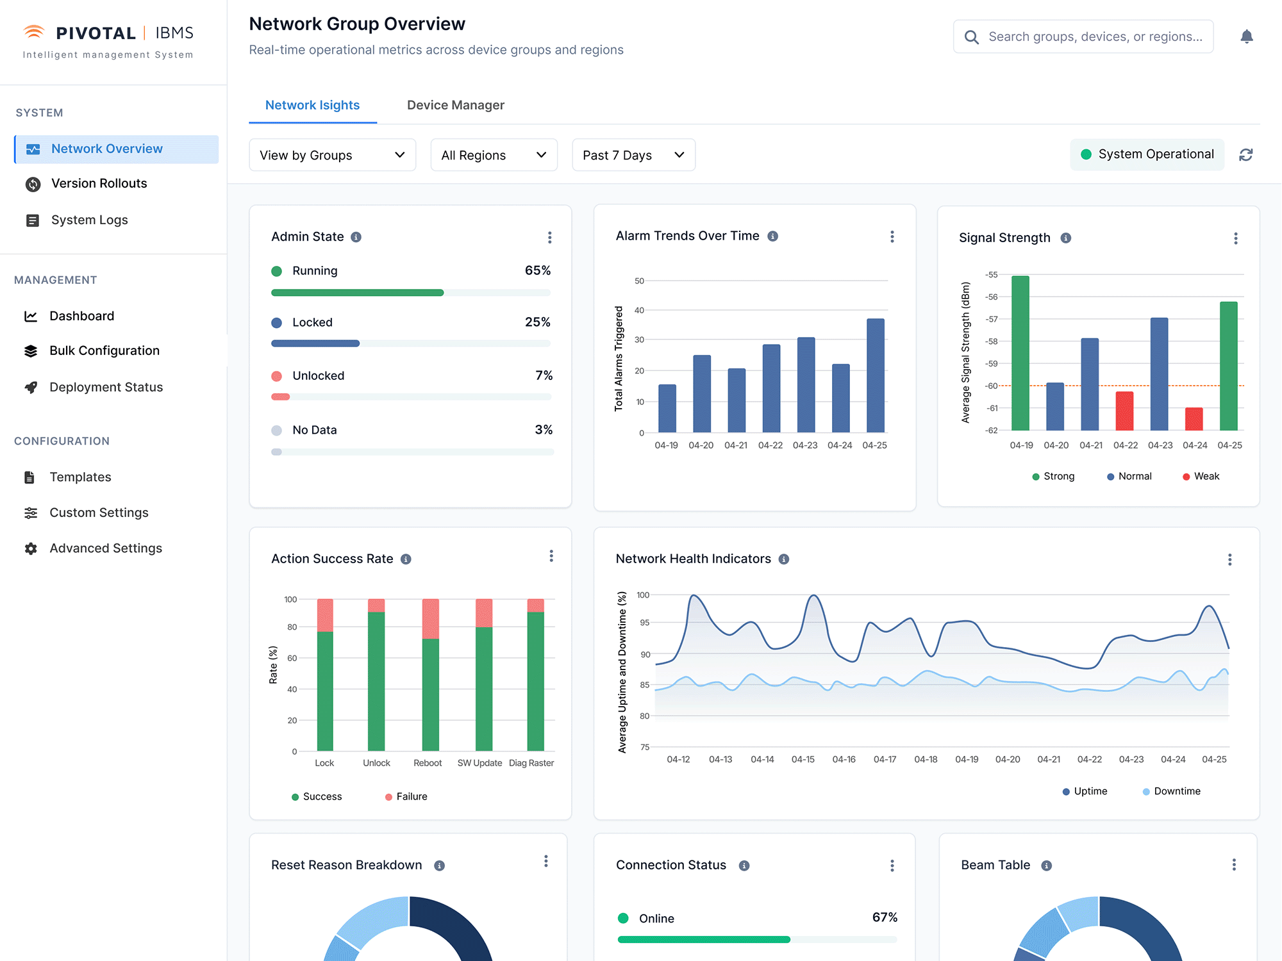Click the notification bell icon
The height and width of the screenshot is (961, 1282).
click(x=1246, y=37)
